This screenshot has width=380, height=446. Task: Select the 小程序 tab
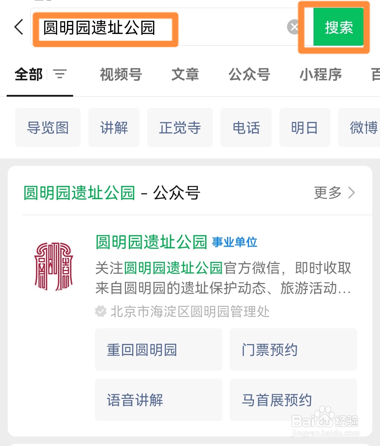pos(321,75)
